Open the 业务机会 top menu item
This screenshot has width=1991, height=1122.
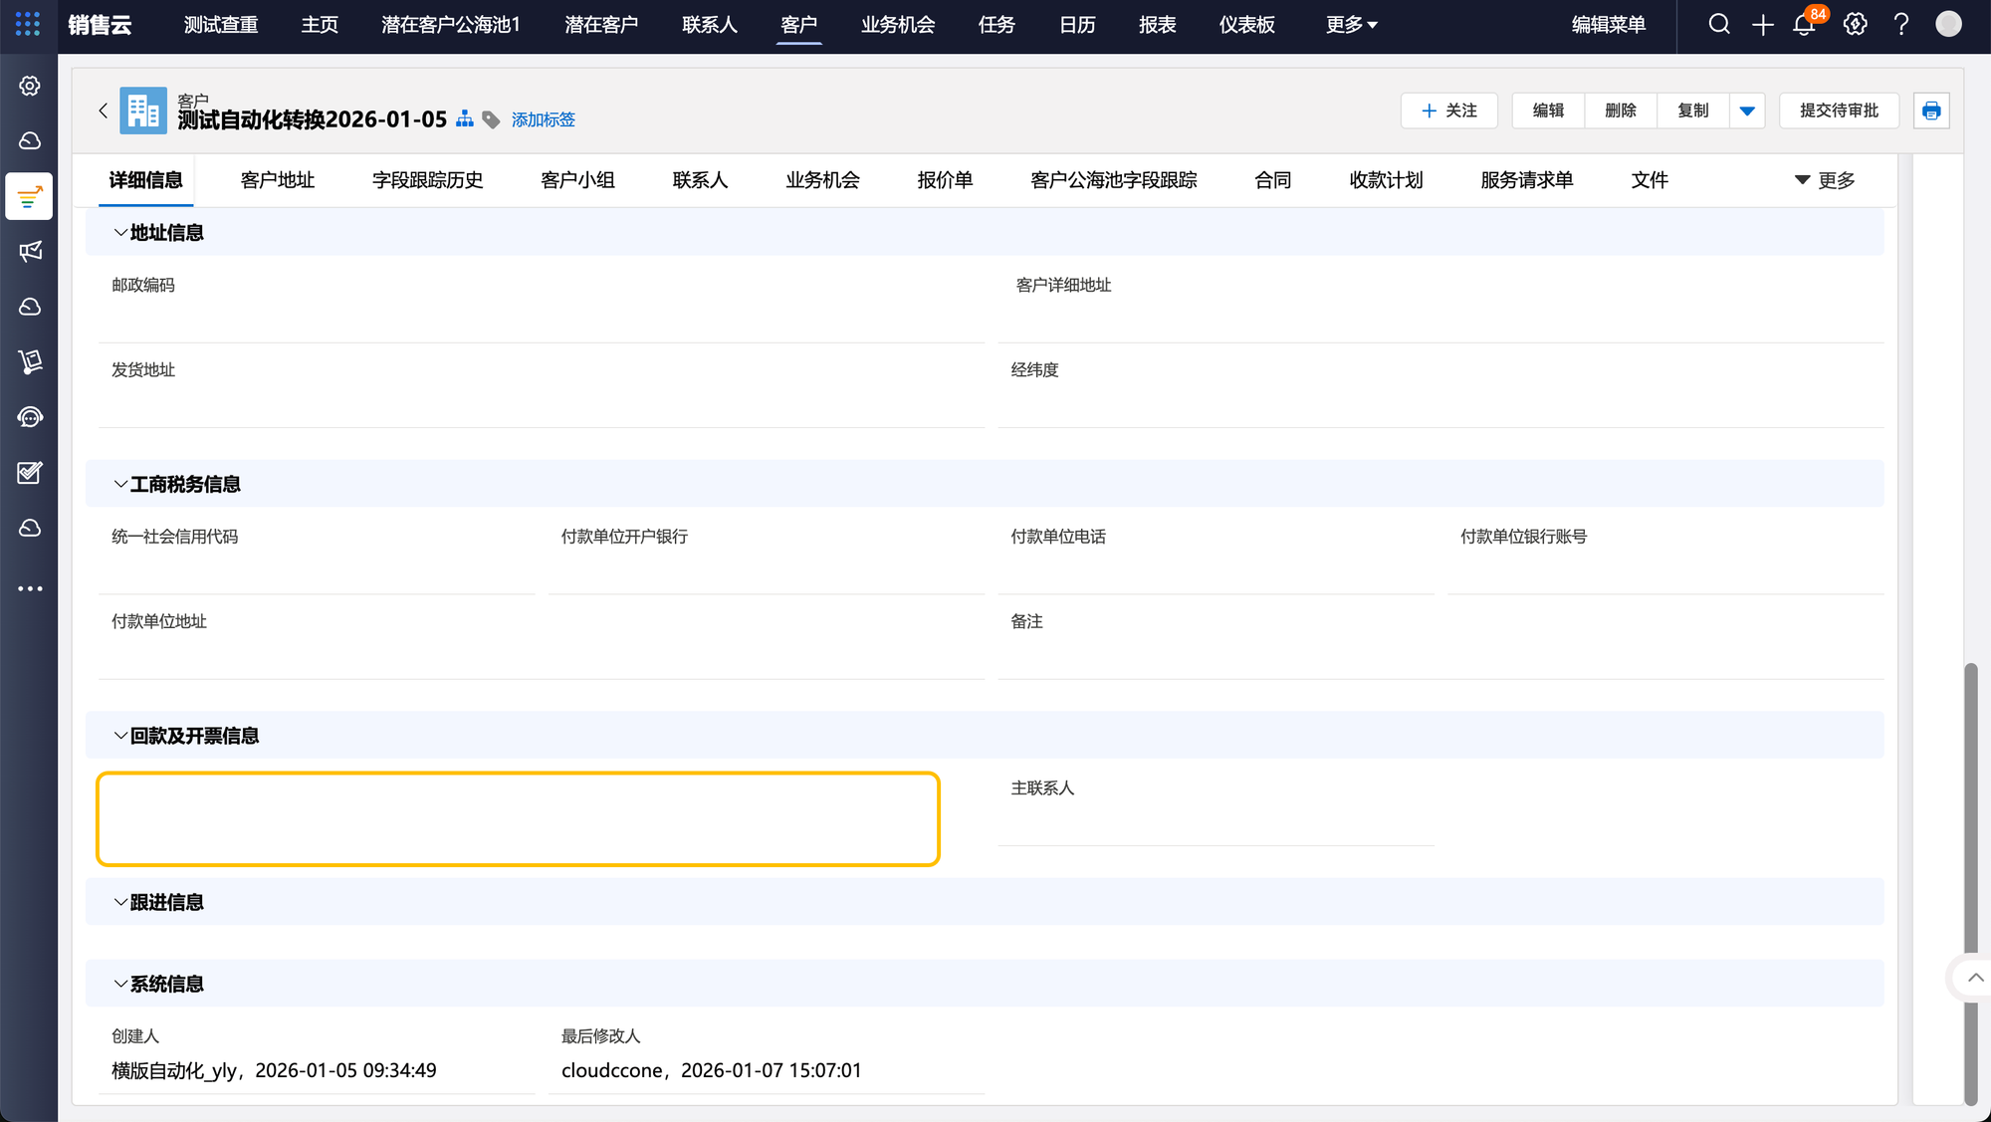(898, 25)
